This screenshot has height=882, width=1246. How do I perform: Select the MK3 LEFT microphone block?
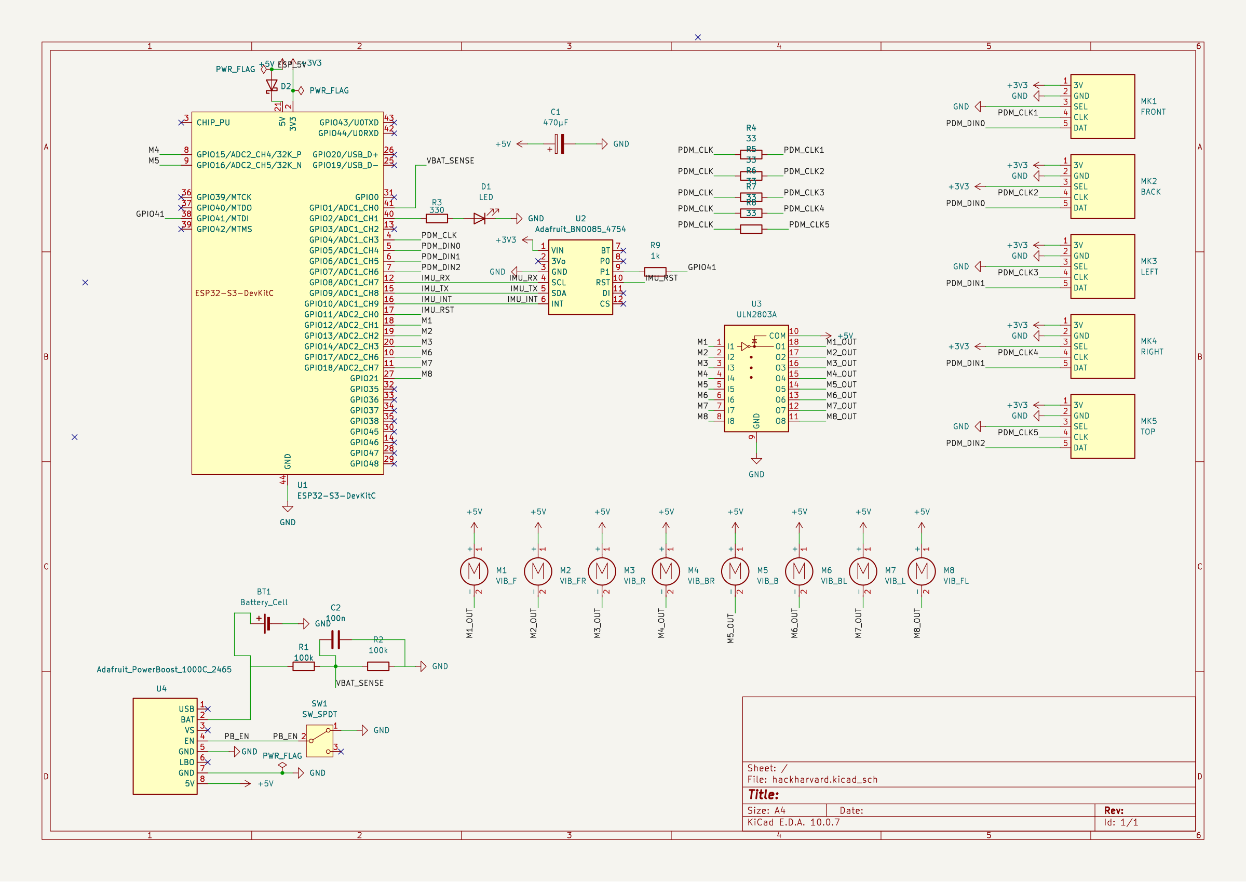pos(1103,266)
